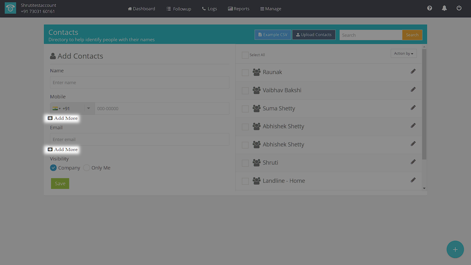Image resolution: width=471 pixels, height=265 pixels.
Task: Toggle the Select All checkbox
Action: click(x=245, y=55)
